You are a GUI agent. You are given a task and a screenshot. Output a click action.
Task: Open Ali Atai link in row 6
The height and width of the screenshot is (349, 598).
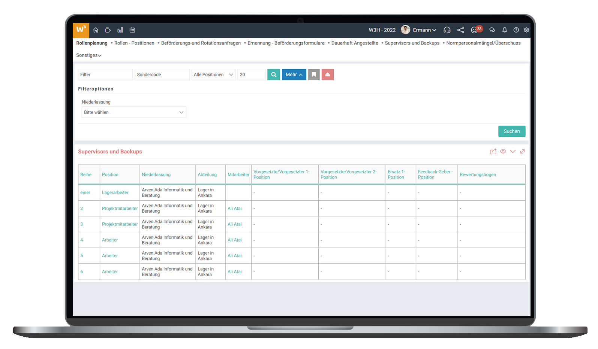coord(235,272)
